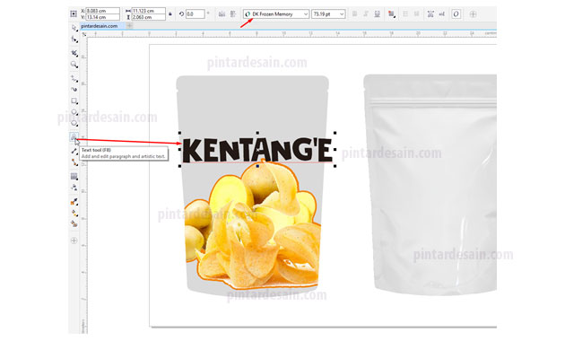Screen dimensions: 565x341
Task: Select the Rectangle tool
Action: 74,101
